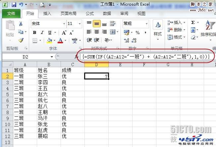The height and width of the screenshot is (147, 216).
Task: Increase indent icon
Action: click(x=96, y=40)
